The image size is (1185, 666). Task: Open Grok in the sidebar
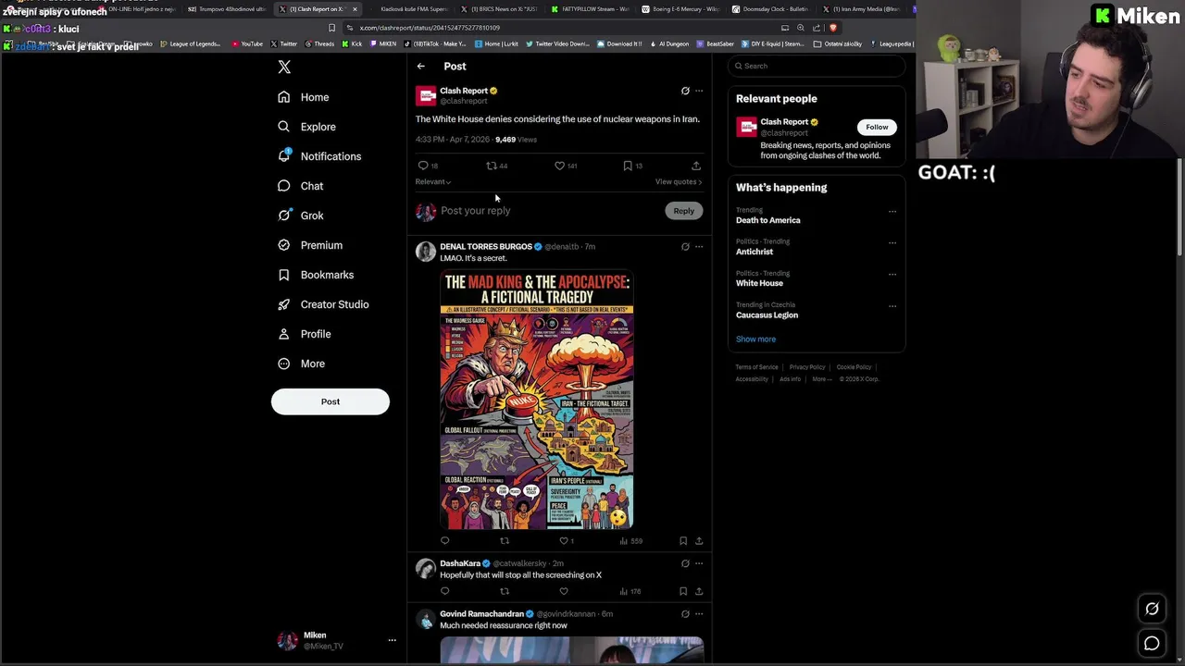(x=300, y=216)
